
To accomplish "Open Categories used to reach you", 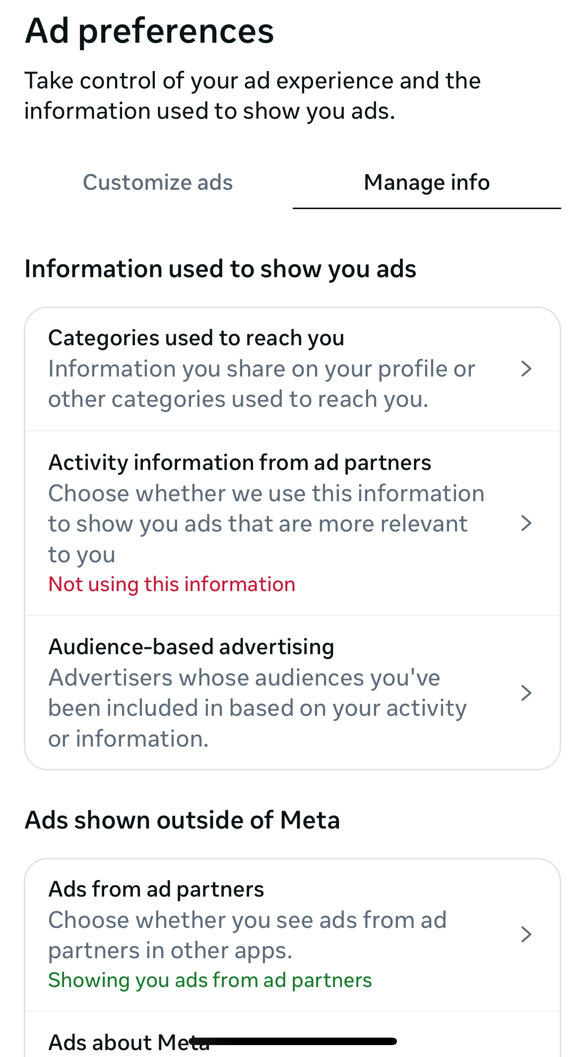I will 196,338.
